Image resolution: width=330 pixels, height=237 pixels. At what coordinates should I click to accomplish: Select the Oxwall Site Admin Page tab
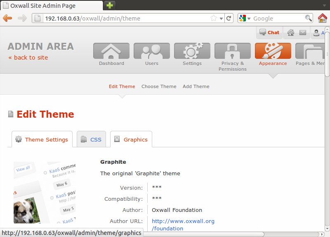click(52, 6)
